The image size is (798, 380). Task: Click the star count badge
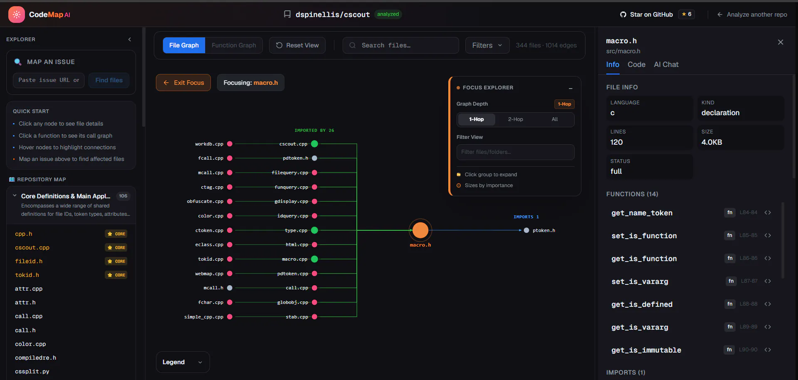687,14
